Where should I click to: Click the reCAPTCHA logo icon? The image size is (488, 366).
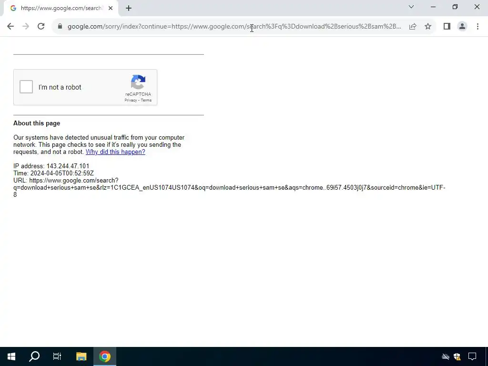click(x=138, y=82)
